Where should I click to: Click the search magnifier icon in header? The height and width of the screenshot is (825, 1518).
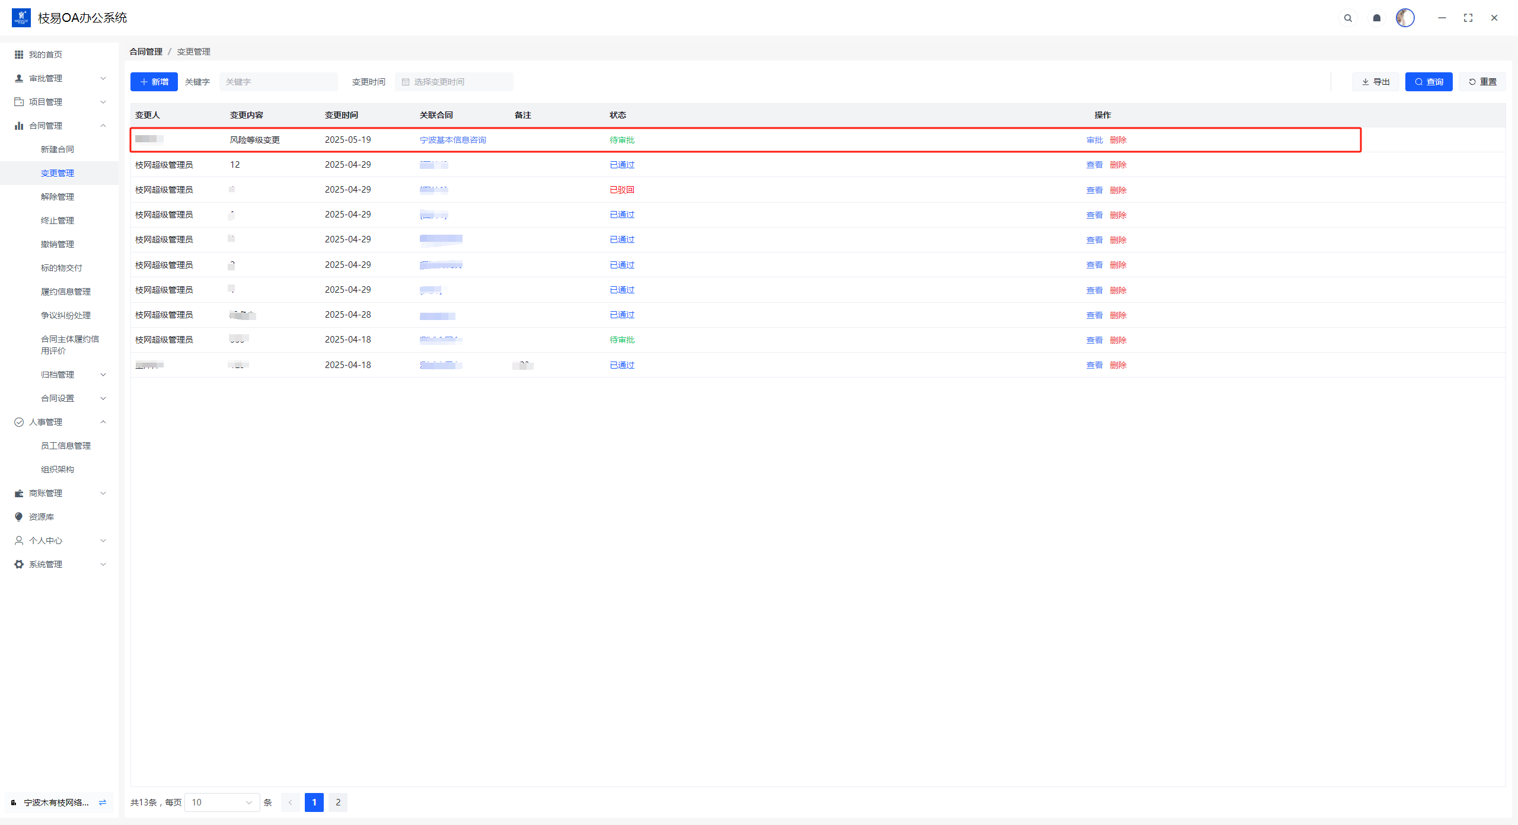[x=1348, y=18]
